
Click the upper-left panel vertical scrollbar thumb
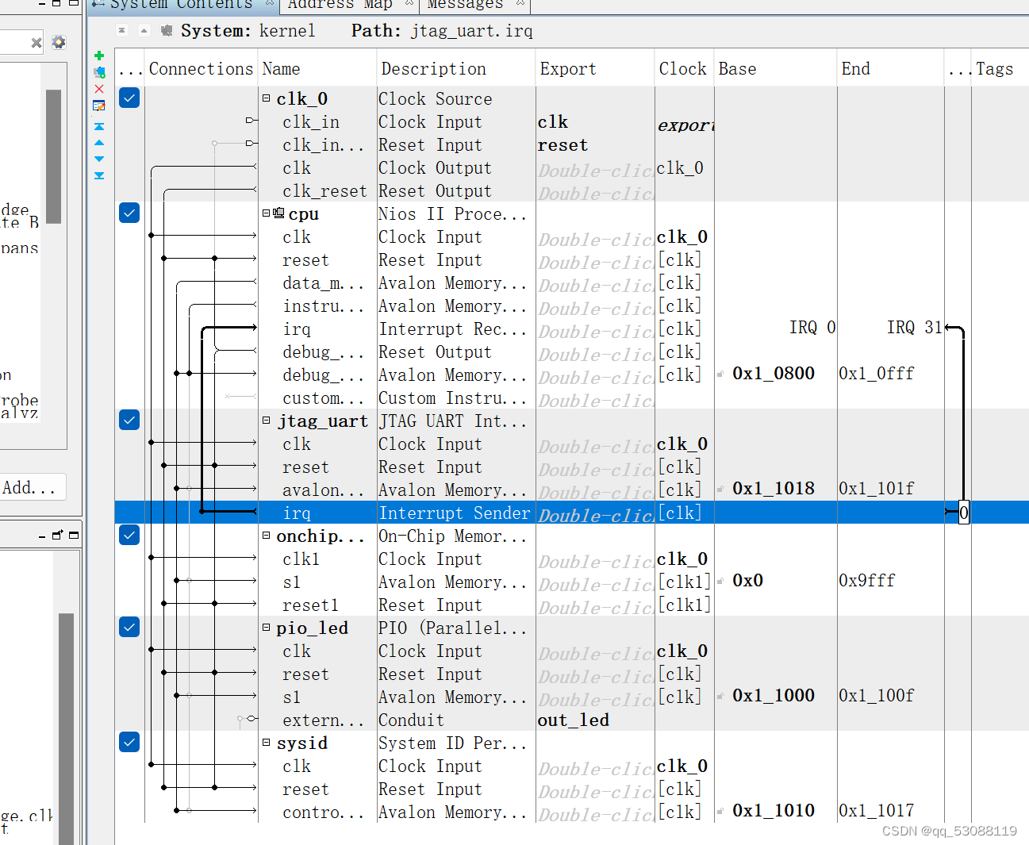54,156
